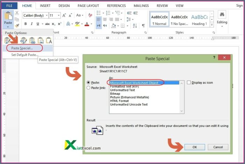
Task: Click the Shading paint bucket button
Action: pos(113,26)
